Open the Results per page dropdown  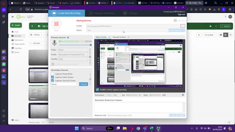pos(43,122)
